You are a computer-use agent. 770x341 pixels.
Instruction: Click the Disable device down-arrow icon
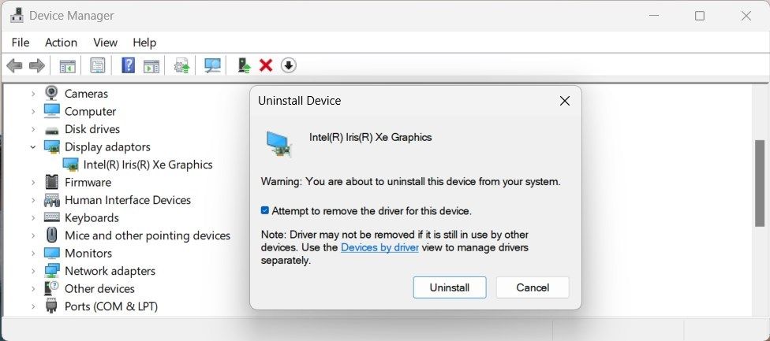pyautogui.click(x=288, y=65)
